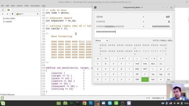Open volume control in system tray
This screenshot has height=106, width=189.
click(178, 103)
